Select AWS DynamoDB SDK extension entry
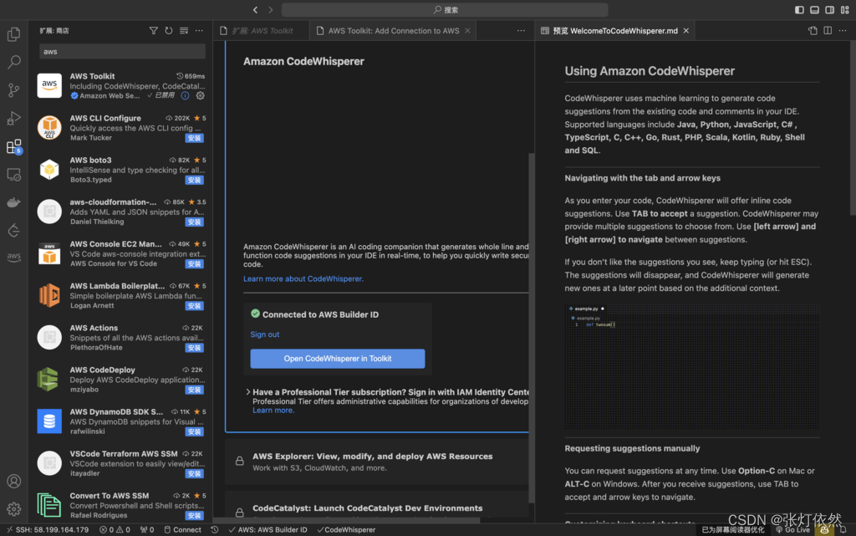The width and height of the screenshot is (856, 536). pos(120,421)
